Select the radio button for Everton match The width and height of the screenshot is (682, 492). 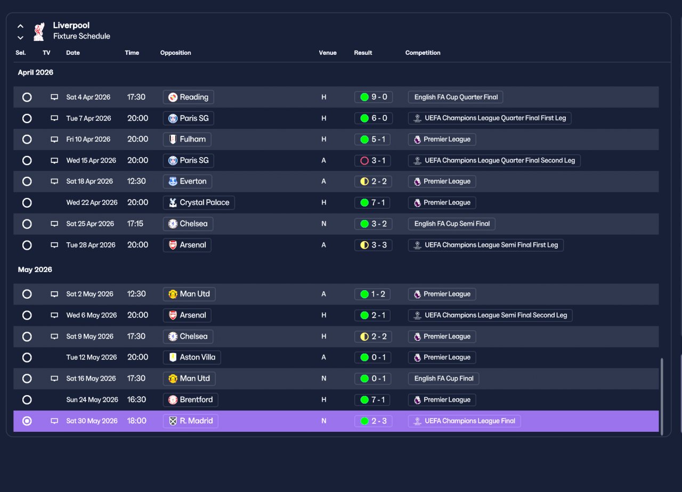[27, 182]
